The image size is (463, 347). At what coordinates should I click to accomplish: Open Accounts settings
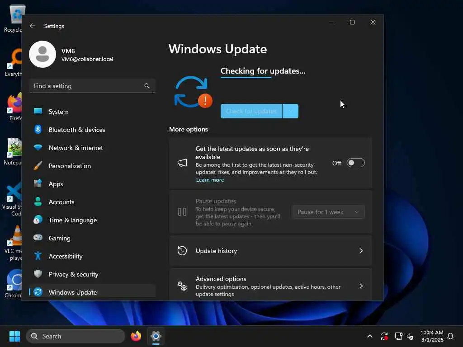pyautogui.click(x=92, y=202)
